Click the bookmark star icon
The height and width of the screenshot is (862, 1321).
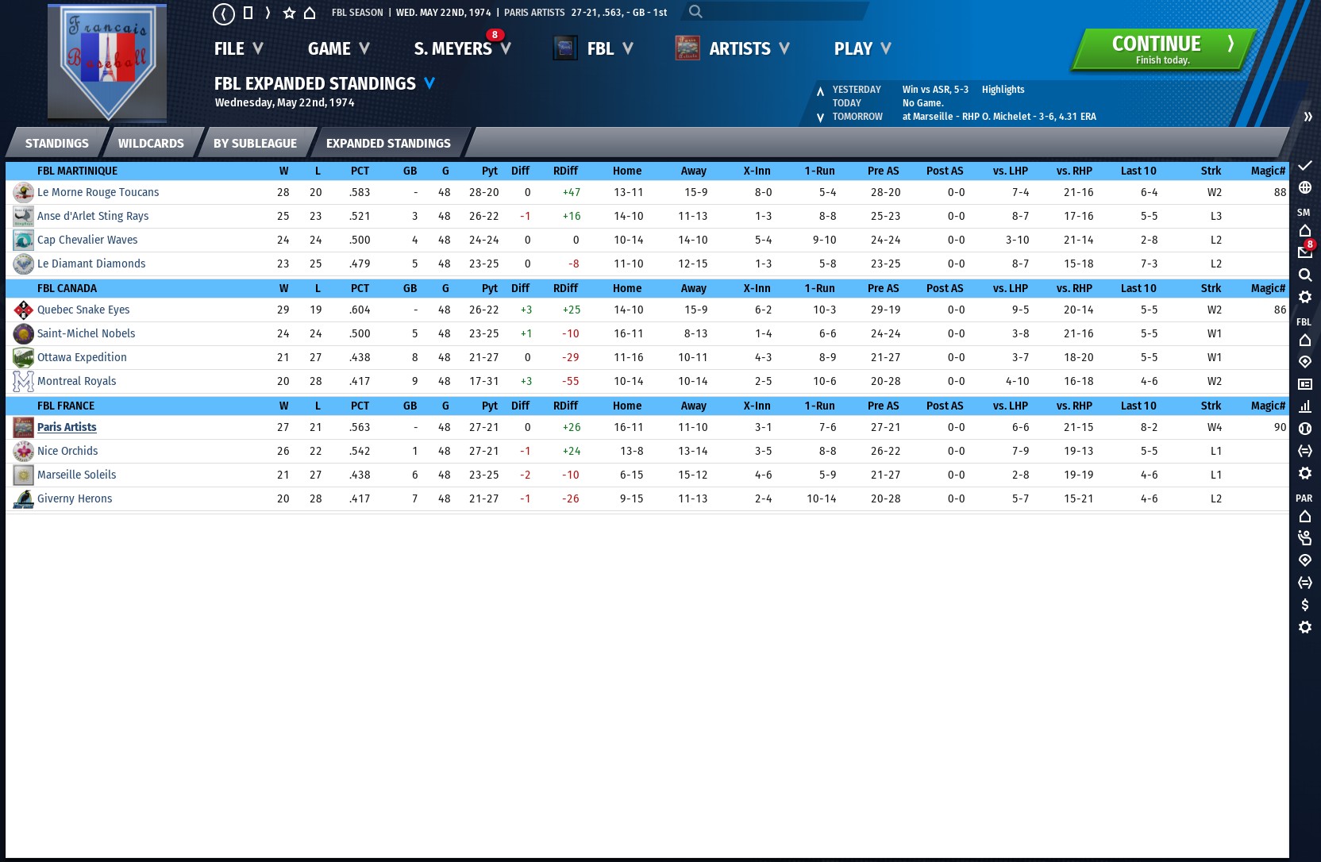pos(289,13)
